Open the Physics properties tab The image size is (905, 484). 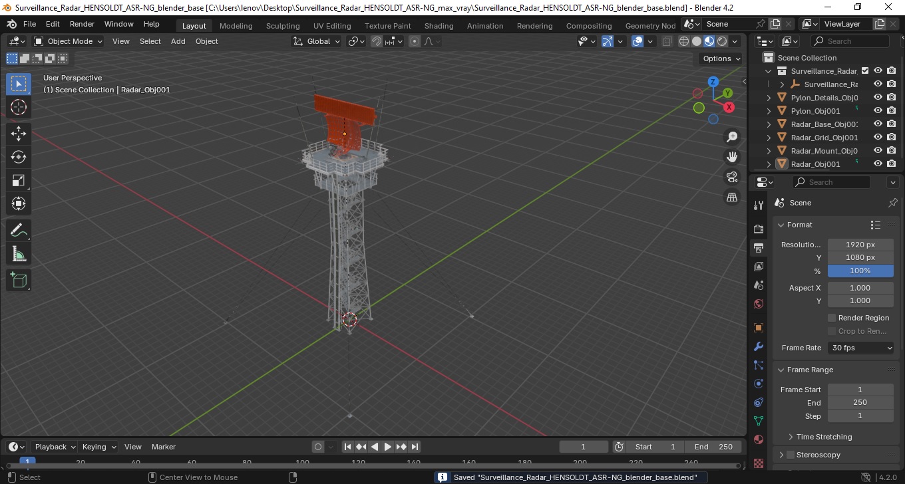pyautogui.click(x=758, y=384)
